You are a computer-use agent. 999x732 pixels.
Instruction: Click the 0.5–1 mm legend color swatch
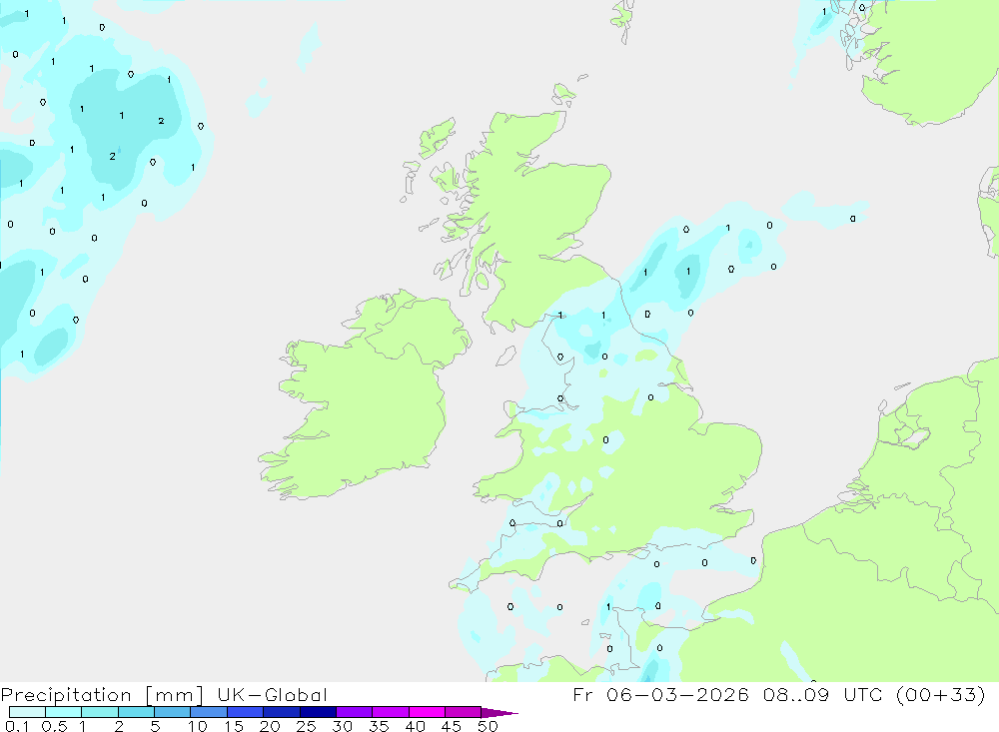pos(64,712)
